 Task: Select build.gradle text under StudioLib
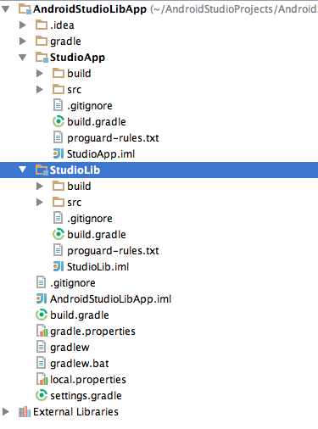(97, 235)
